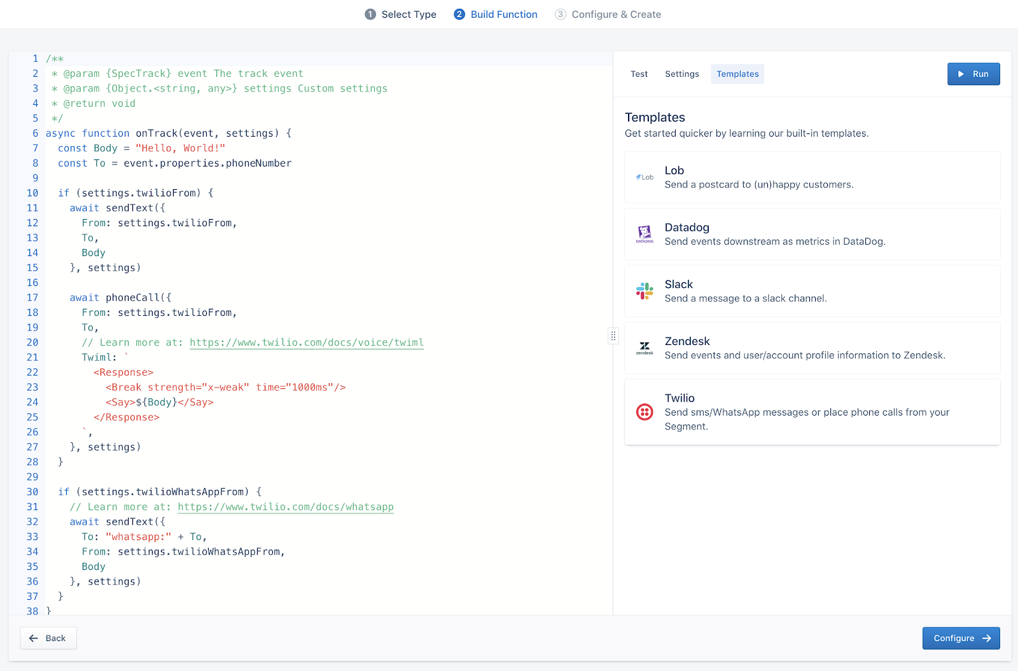Open the Settings tab
Screen dimensions: 1018x671
coord(681,74)
